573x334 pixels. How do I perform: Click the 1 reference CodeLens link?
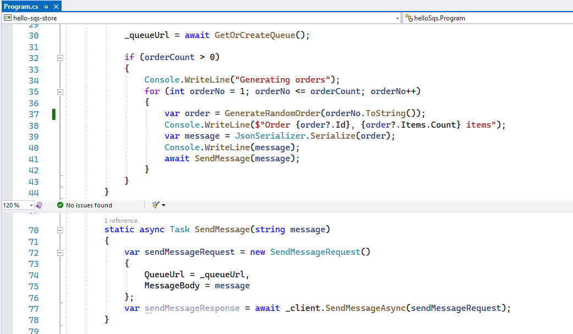coord(120,221)
